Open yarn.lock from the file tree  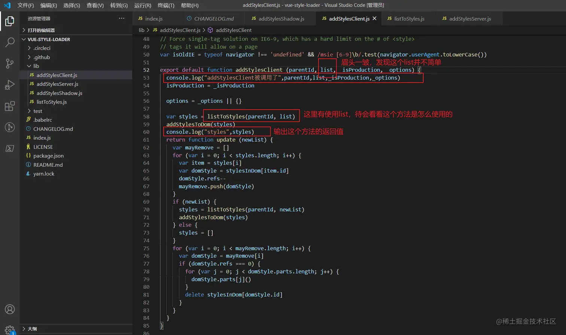(x=76, y=174)
